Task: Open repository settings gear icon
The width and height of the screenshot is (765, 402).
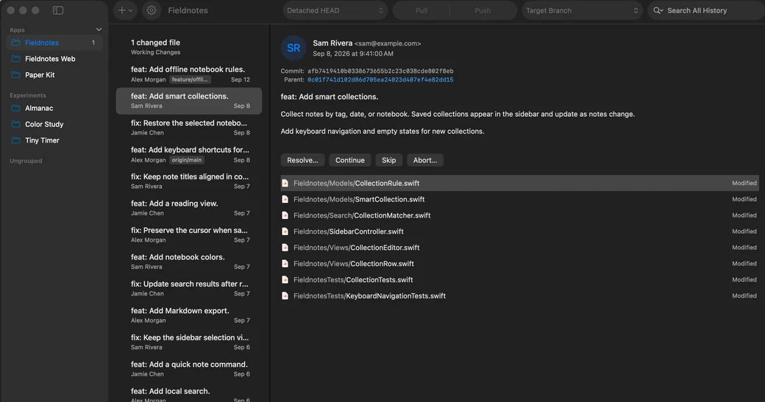Action: (152, 10)
